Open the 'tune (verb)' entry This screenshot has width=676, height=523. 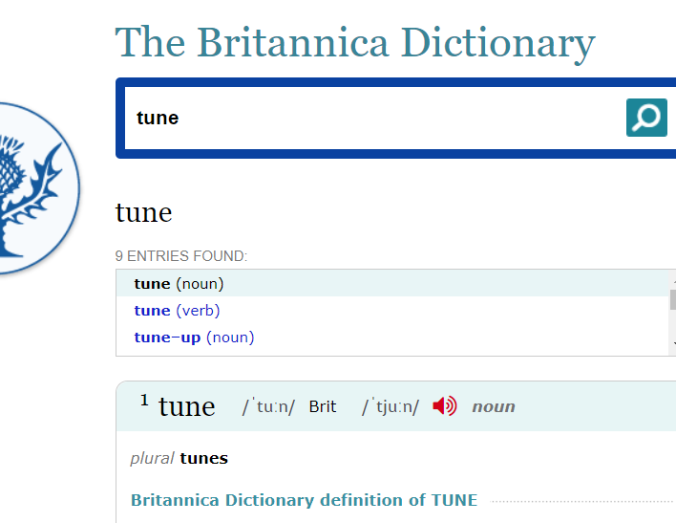click(x=177, y=311)
